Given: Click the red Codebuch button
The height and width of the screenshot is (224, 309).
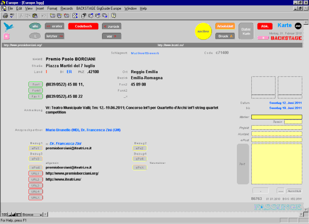Looking at the screenshot, I should pos(82,26).
